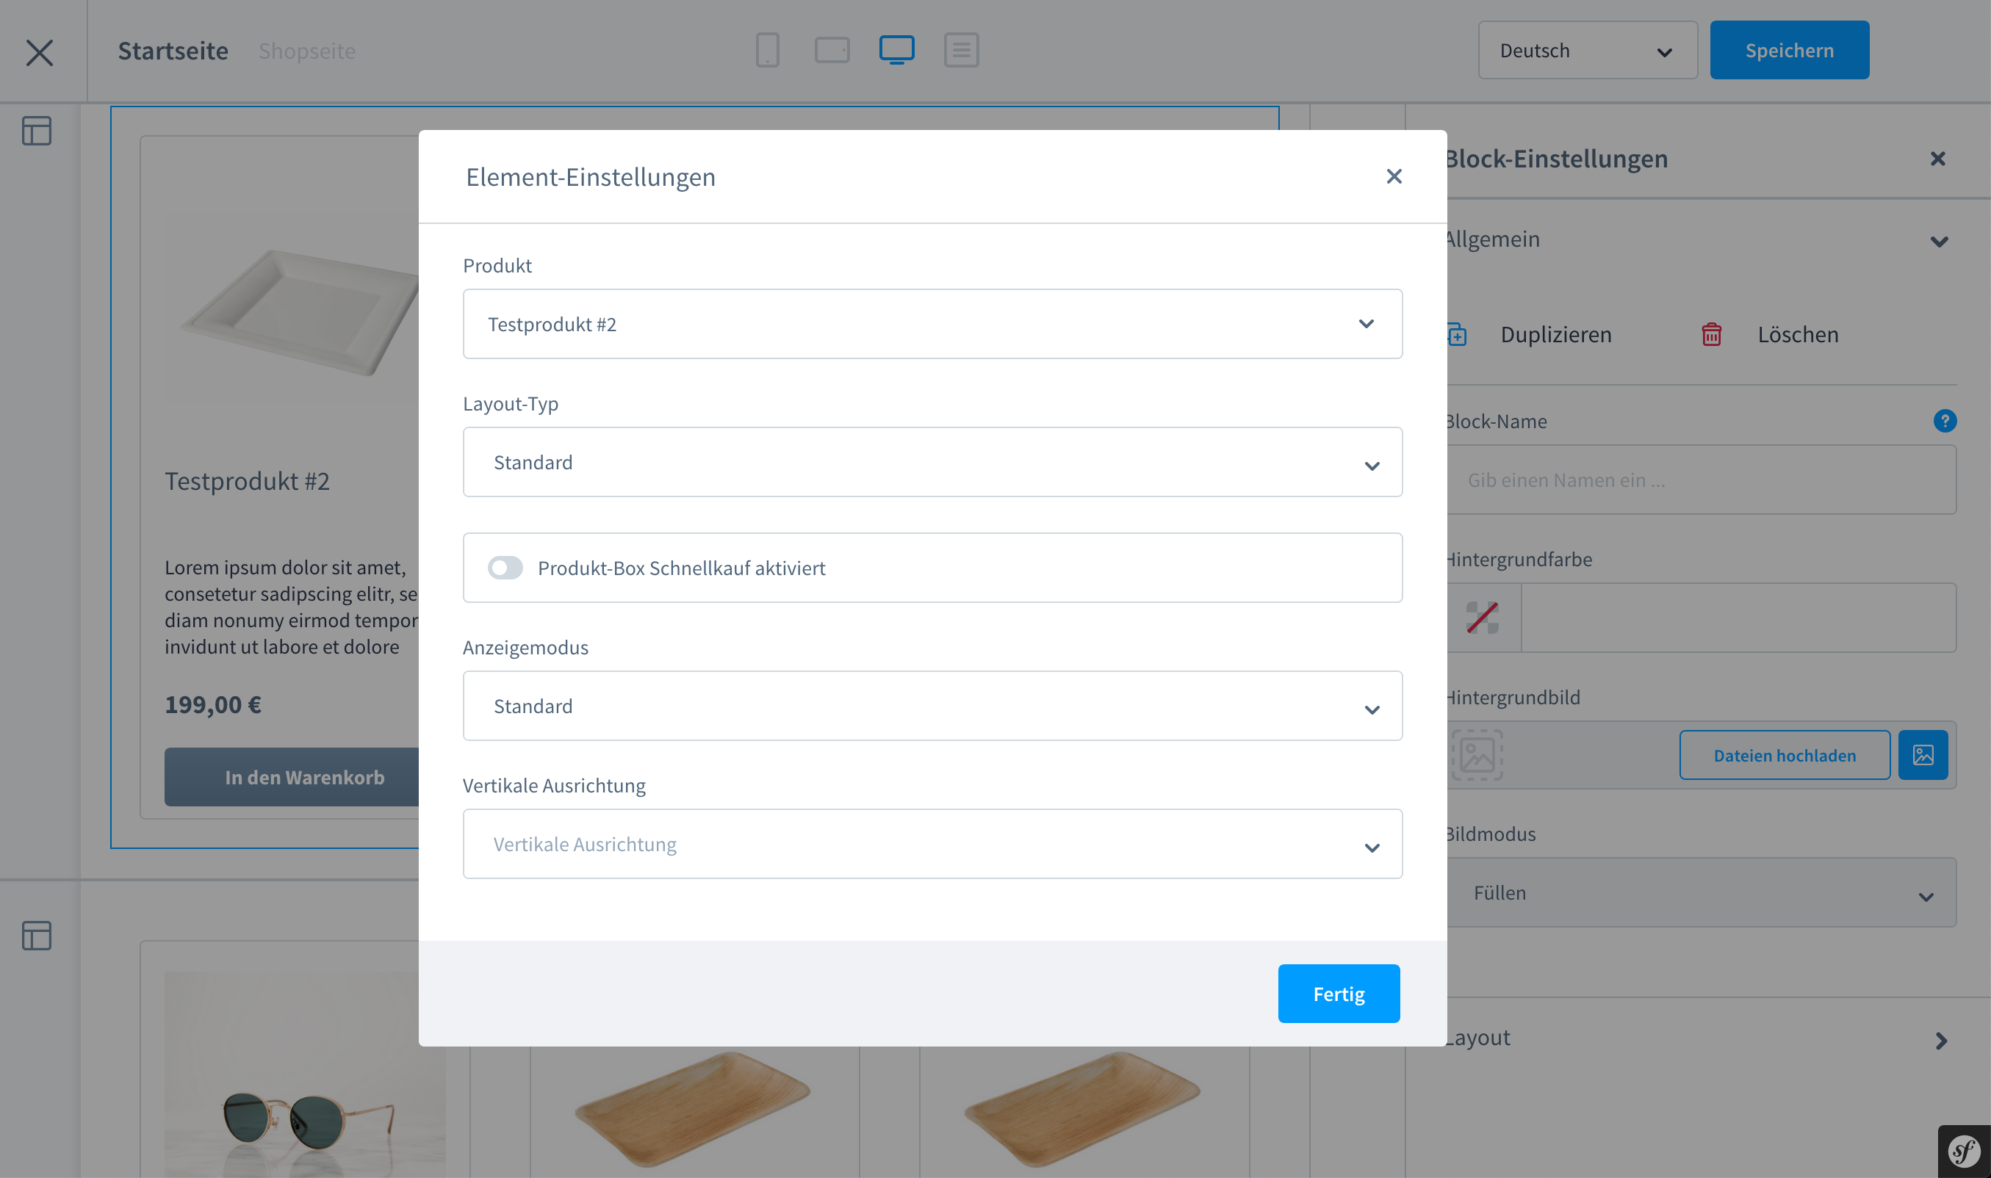1991x1178 pixels.
Task: Expand the Layout section chevron
Action: (x=1940, y=1041)
